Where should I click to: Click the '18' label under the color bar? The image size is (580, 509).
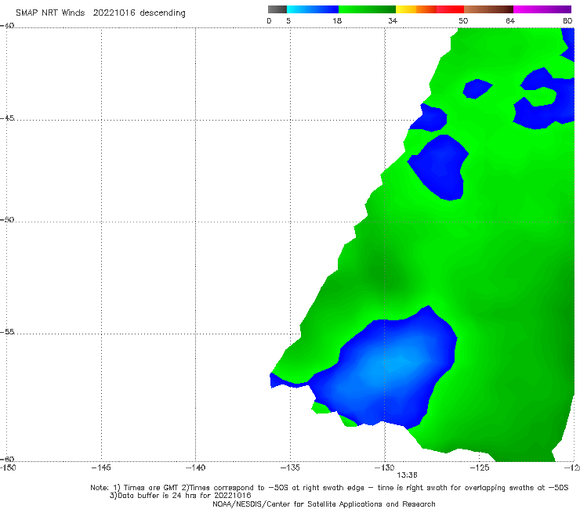(x=337, y=21)
